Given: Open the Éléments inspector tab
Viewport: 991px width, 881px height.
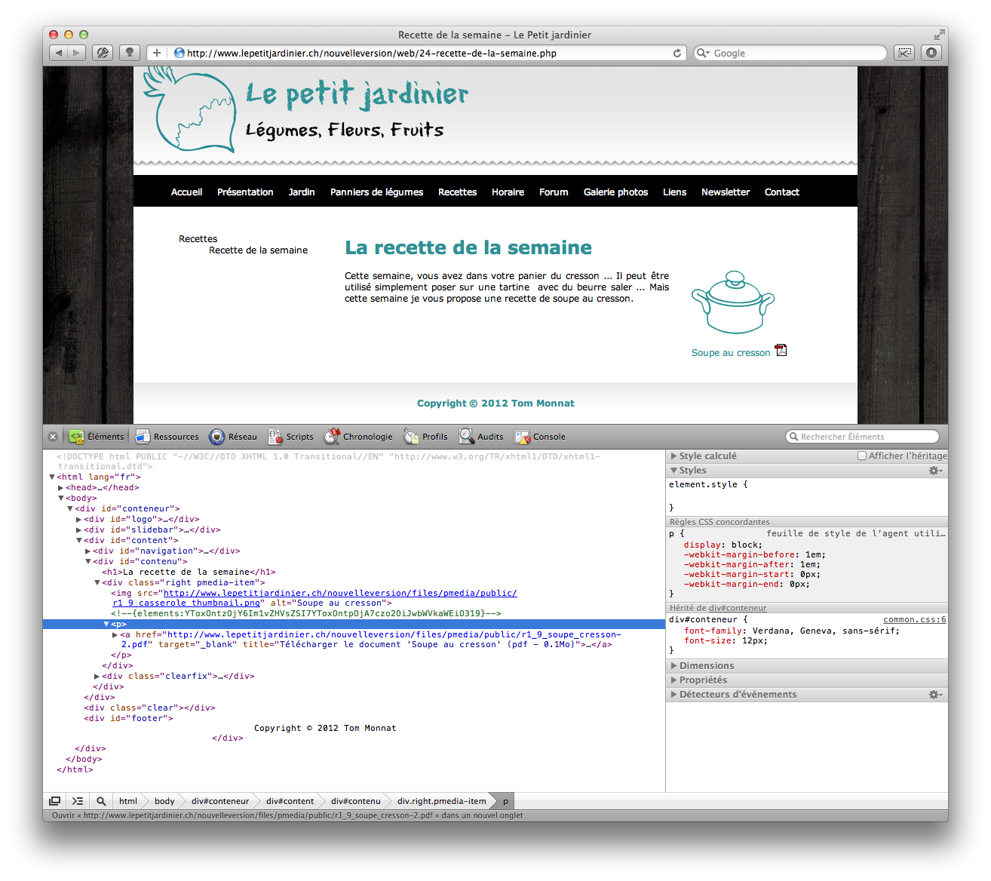Looking at the screenshot, I should click(x=97, y=437).
